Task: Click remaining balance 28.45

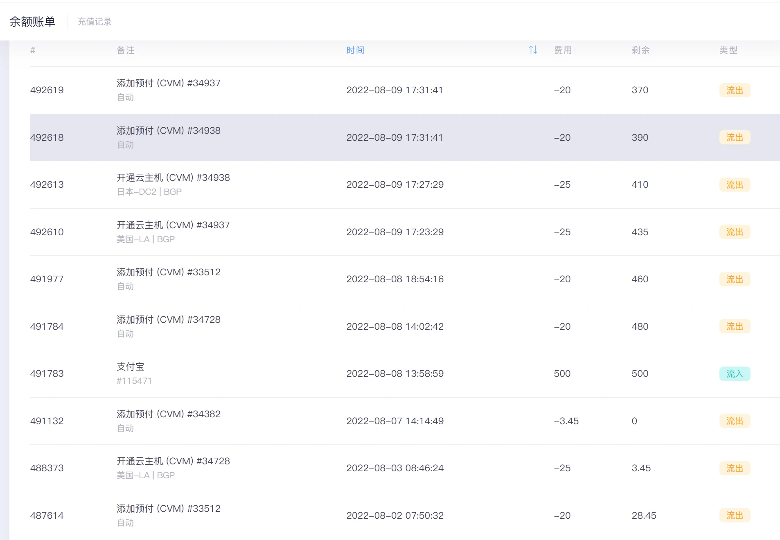Action: point(644,515)
